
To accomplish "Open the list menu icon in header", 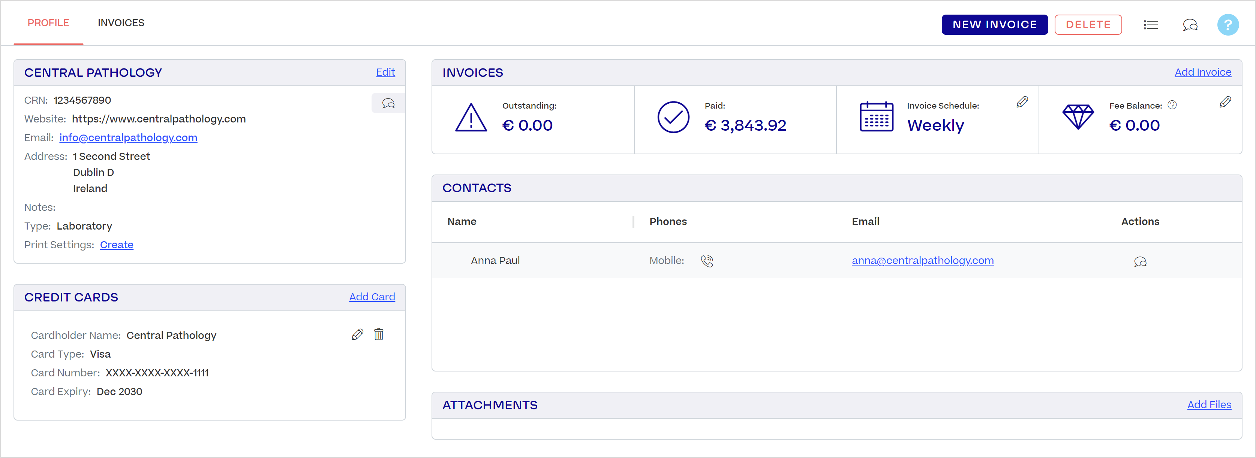I will pos(1151,25).
